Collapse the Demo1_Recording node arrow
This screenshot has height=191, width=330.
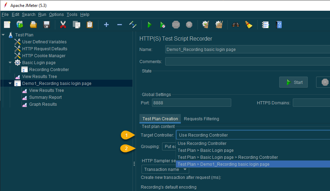[10, 83]
